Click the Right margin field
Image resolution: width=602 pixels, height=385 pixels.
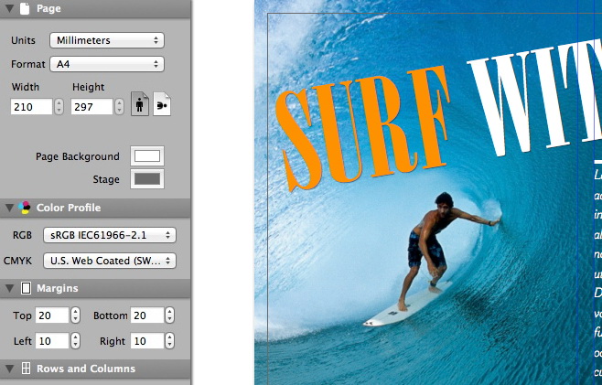(x=147, y=341)
